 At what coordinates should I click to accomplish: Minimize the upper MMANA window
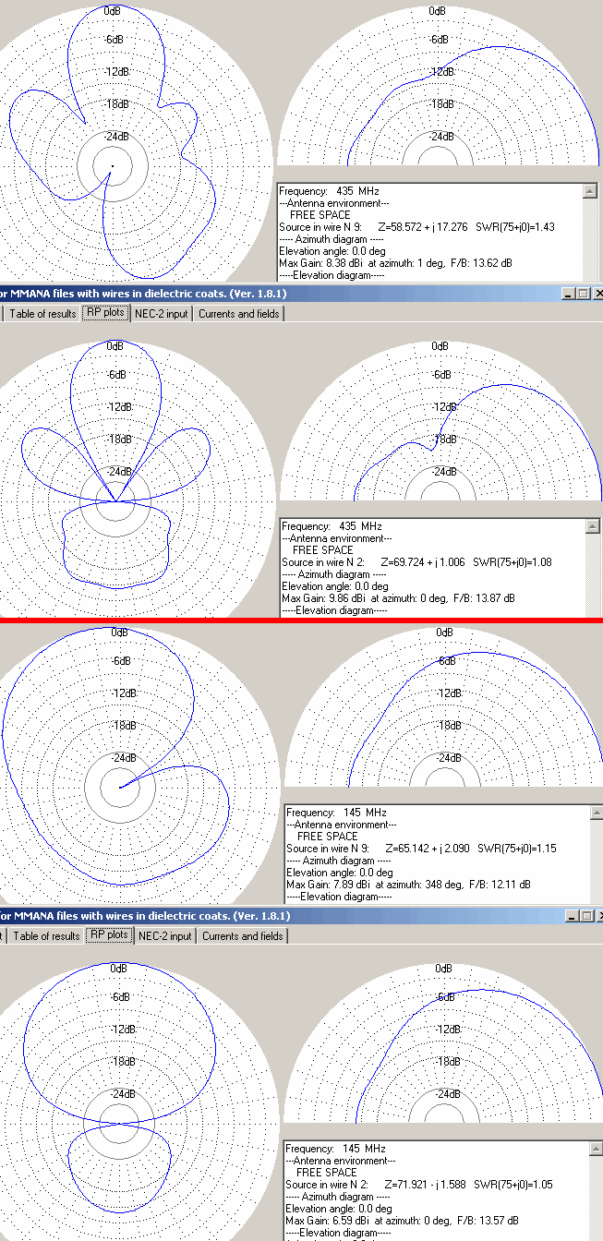[567, 294]
